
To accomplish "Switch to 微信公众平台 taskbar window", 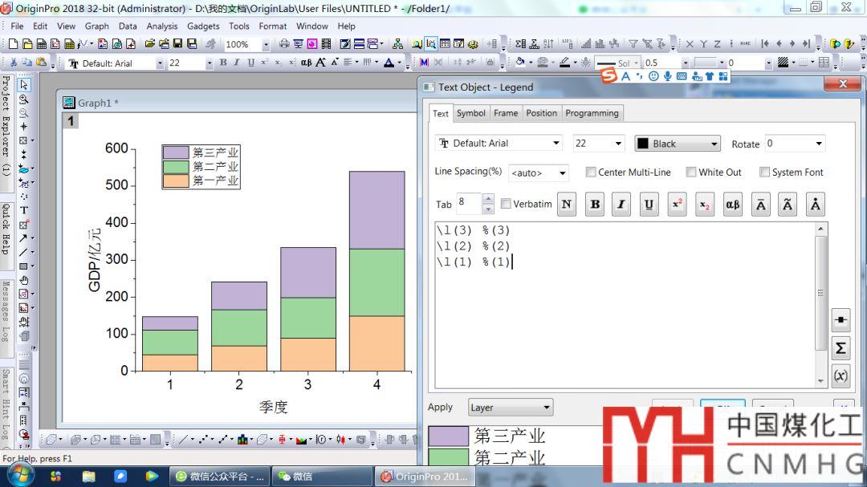I will pos(220,476).
